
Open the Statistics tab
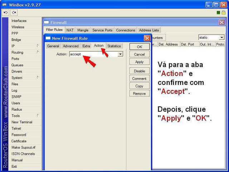click(114, 46)
